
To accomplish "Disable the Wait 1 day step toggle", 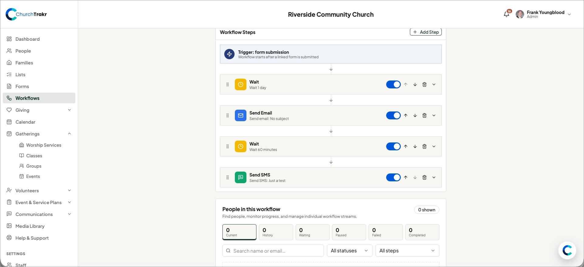I will pyautogui.click(x=393, y=84).
